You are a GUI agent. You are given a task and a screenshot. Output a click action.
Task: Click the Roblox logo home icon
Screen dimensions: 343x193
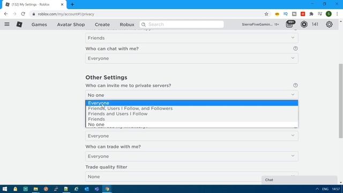[19, 24]
